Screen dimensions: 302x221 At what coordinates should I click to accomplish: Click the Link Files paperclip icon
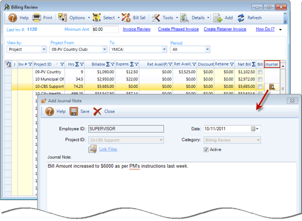pyautogui.click(x=92, y=149)
